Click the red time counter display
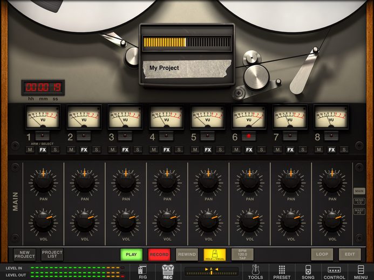374x280 pixels. [x=43, y=87]
